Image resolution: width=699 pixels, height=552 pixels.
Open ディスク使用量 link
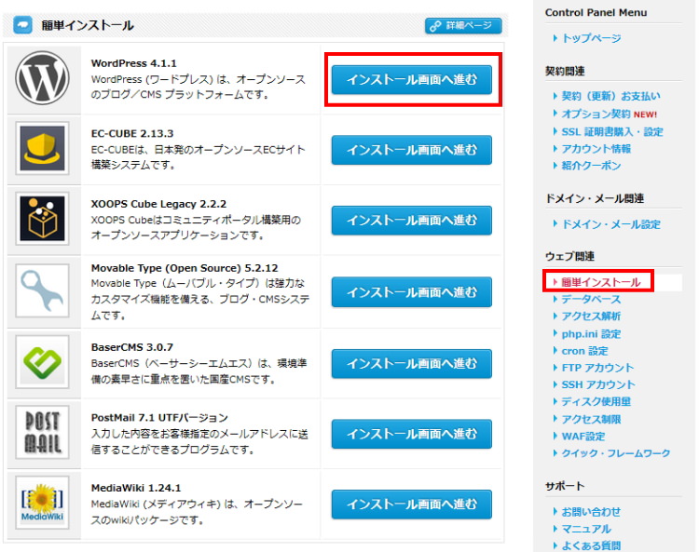click(x=596, y=401)
